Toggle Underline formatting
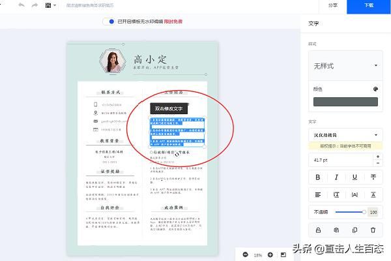 [x=355, y=177]
